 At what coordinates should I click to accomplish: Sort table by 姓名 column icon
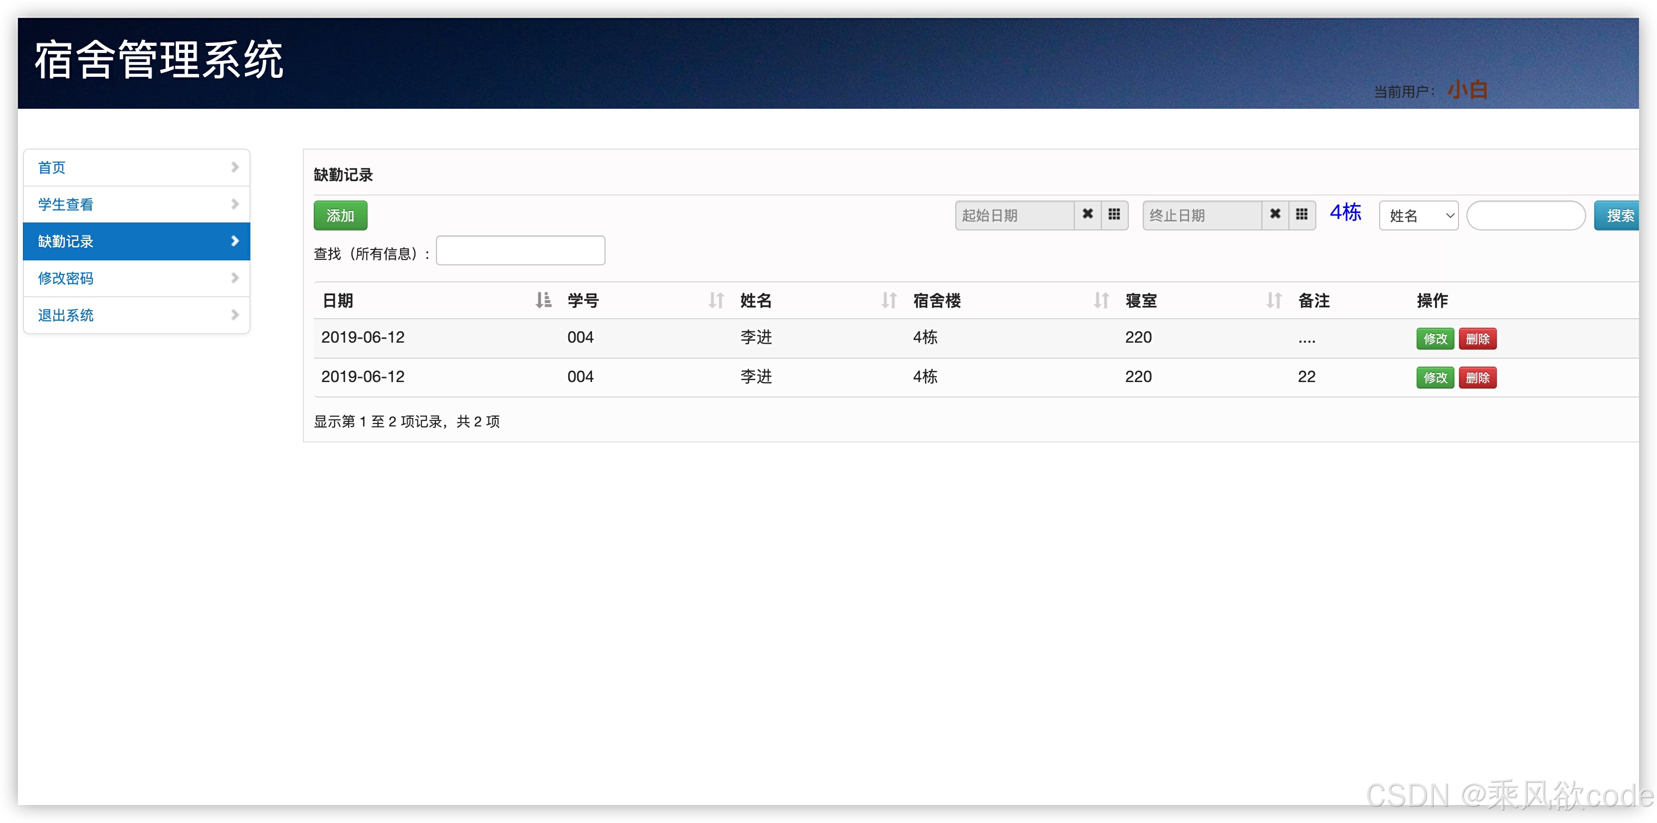pos(888,300)
